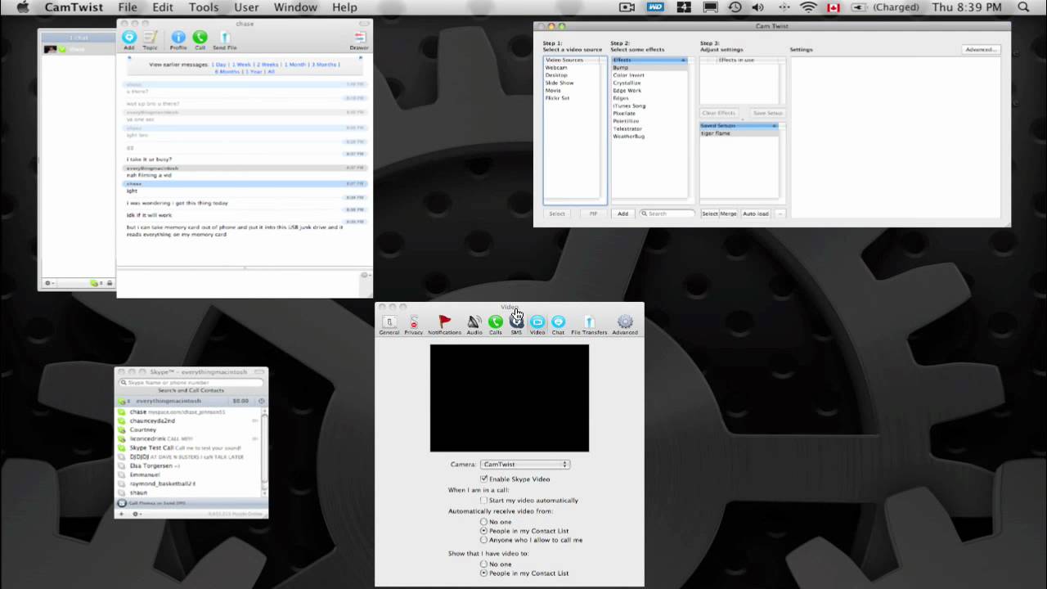Open Window menu in menu bar
Image resolution: width=1047 pixels, height=589 pixels.
[x=295, y=7]
